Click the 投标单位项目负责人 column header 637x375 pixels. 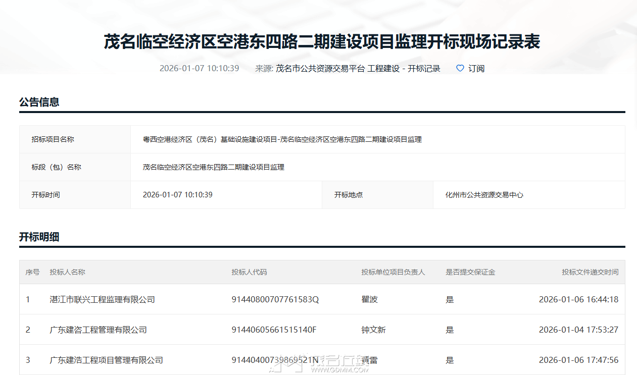(393, 272)
